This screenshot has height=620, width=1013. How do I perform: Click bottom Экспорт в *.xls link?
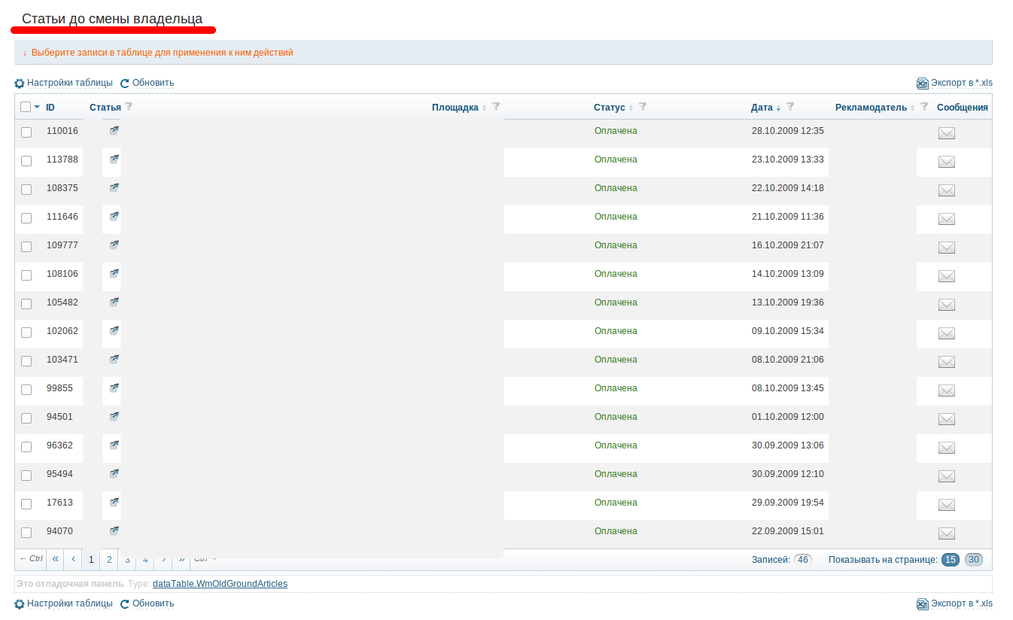(x=962, y=603)
